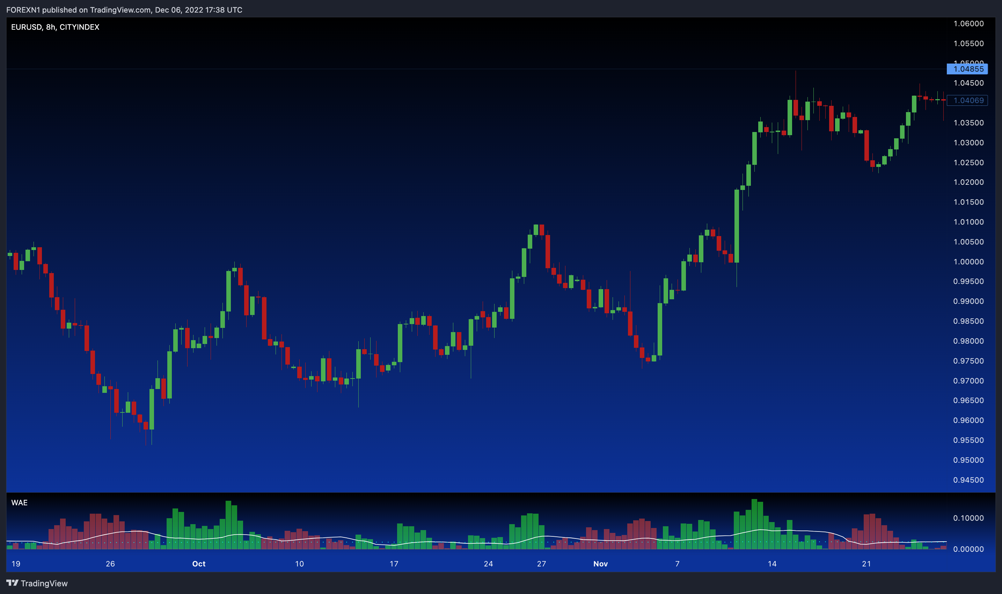Click the 1.00500 price axis label
The width and height of the screenshot is (1002, 594).
[968, 242]
